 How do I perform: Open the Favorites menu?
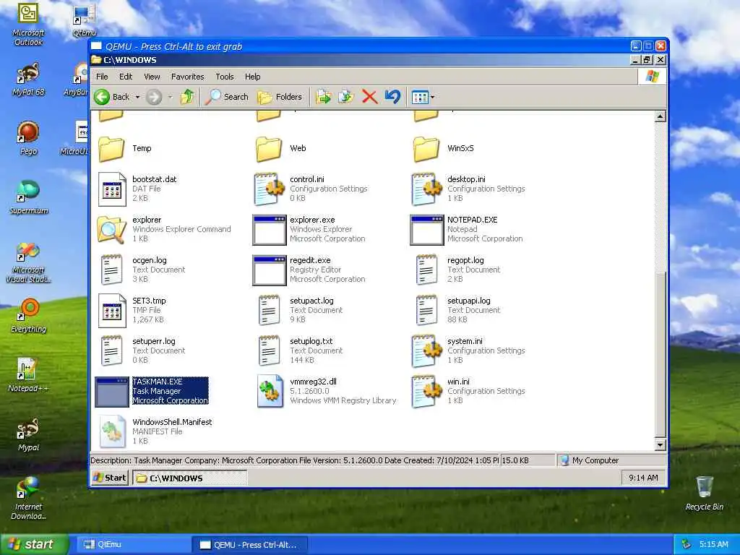click(x=187, y=77)
